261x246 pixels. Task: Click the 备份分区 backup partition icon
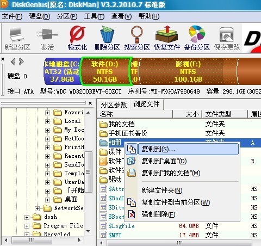197,38
